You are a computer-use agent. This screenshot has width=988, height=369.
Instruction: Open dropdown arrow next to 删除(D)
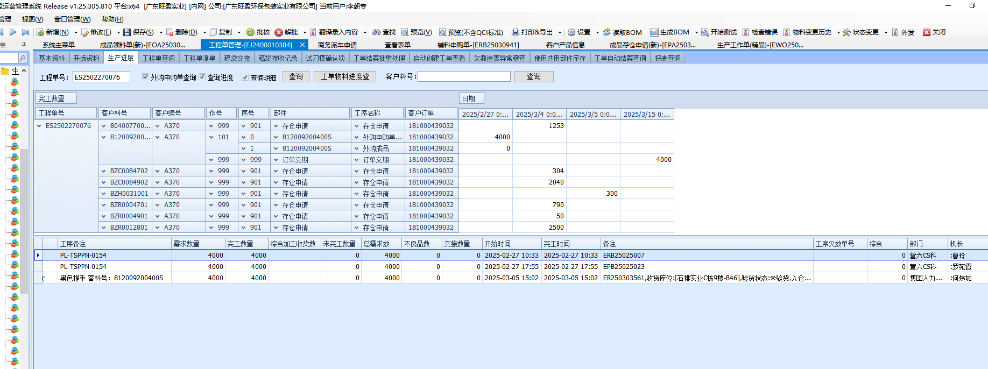pos(204,32)
